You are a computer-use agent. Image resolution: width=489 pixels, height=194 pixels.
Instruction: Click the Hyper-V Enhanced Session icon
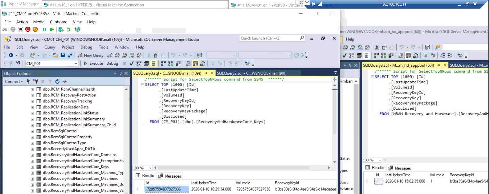click(77, 29)
